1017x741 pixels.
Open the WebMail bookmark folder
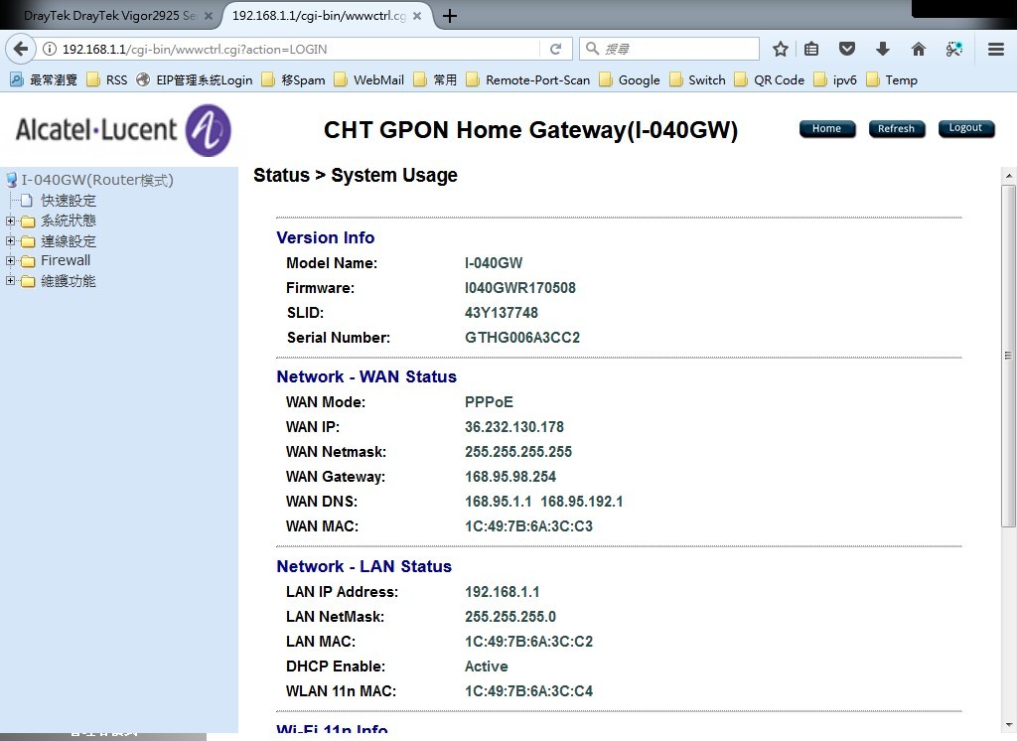[369, 79]
